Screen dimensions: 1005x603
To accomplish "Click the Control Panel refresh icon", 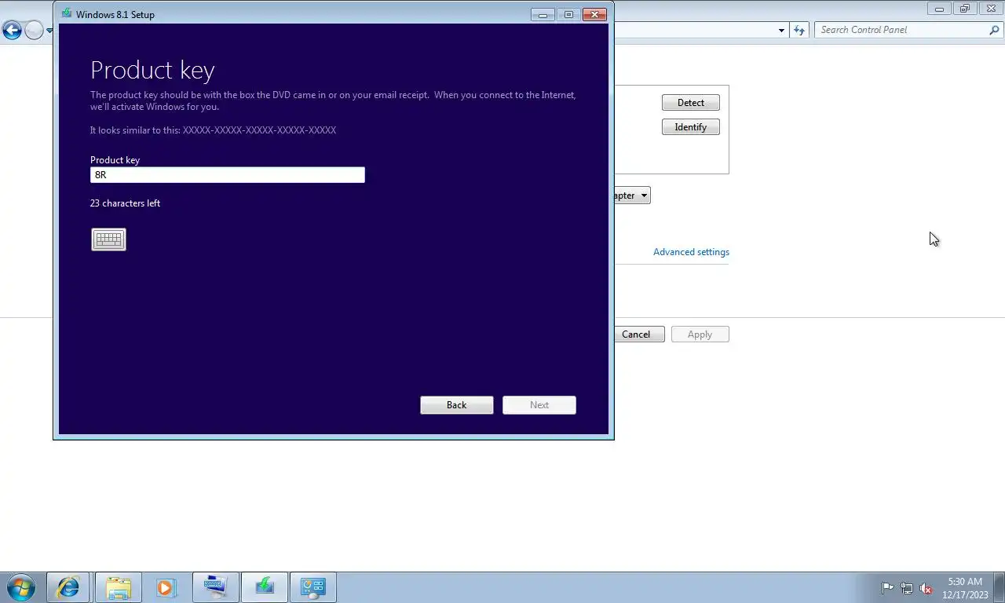I will click(x=799, y=30).
